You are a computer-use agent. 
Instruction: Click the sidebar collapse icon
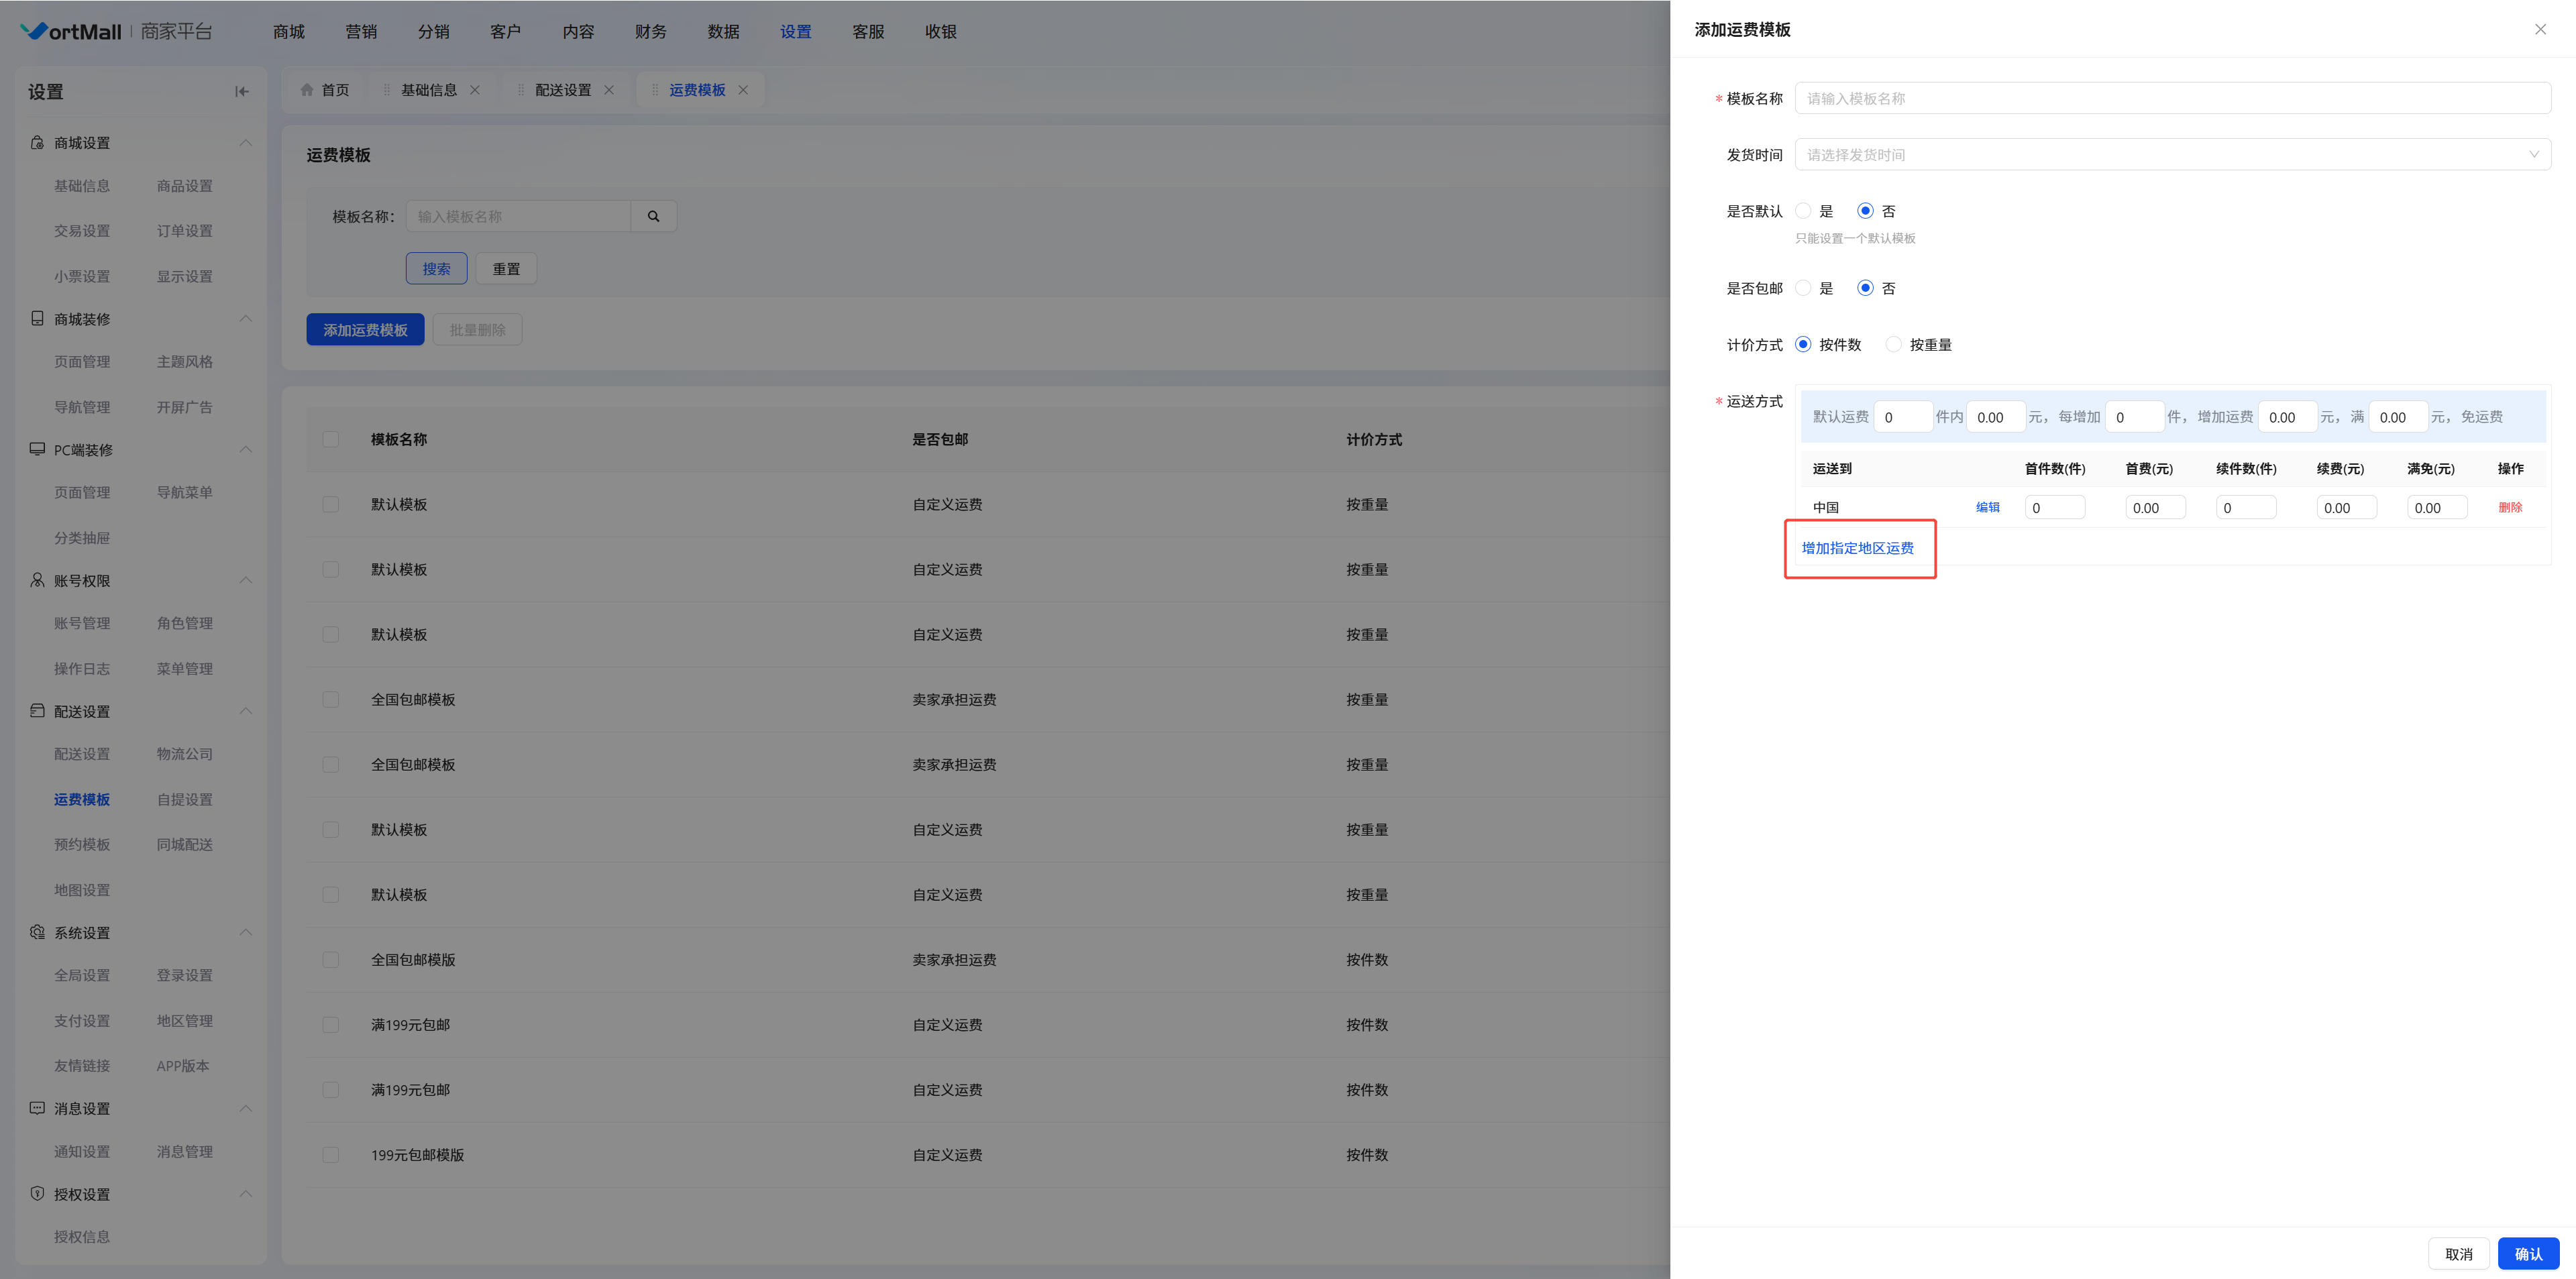pyautogui.click(x=241, y=92)
